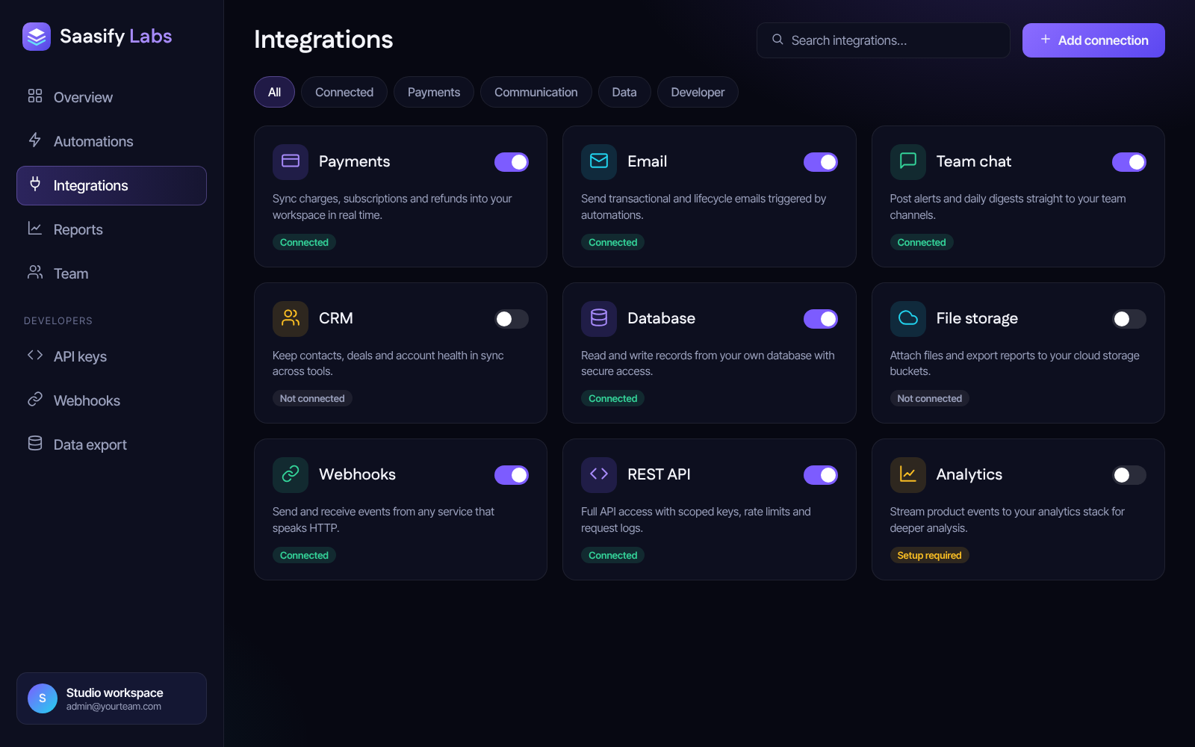Open the Data filter tab
1195x747 pixels.
tap(624, 92)
